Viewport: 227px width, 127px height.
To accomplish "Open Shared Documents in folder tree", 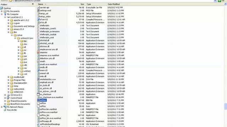I will click(x=18, y=101).
